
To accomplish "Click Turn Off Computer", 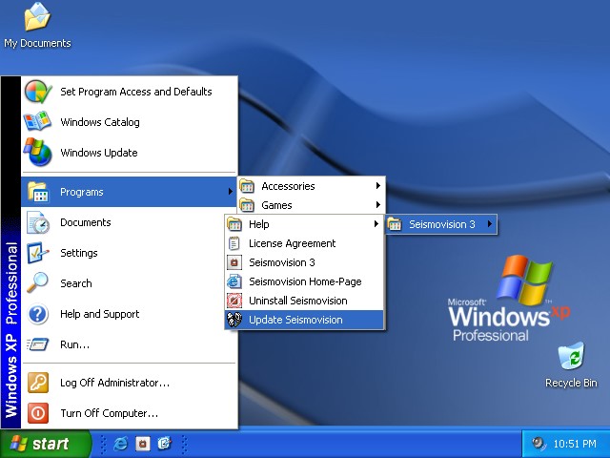I will click(109, 413).
